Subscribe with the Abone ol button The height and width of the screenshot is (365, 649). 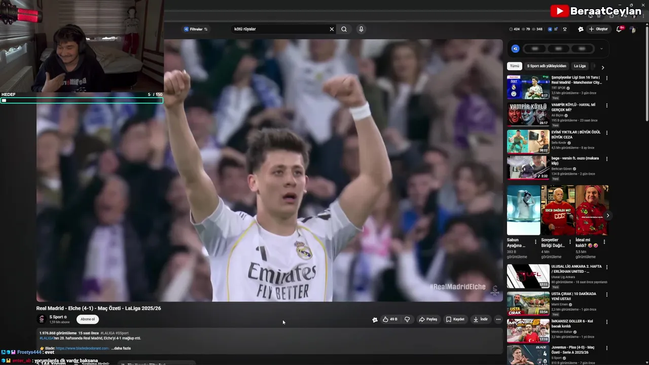88,319
